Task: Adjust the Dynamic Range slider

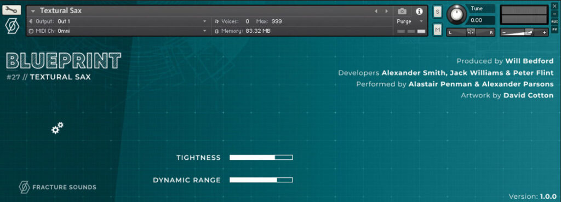Action: pyautogui.click(x=261, y=180)
